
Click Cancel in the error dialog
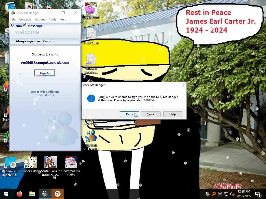(x=151, y=114)
